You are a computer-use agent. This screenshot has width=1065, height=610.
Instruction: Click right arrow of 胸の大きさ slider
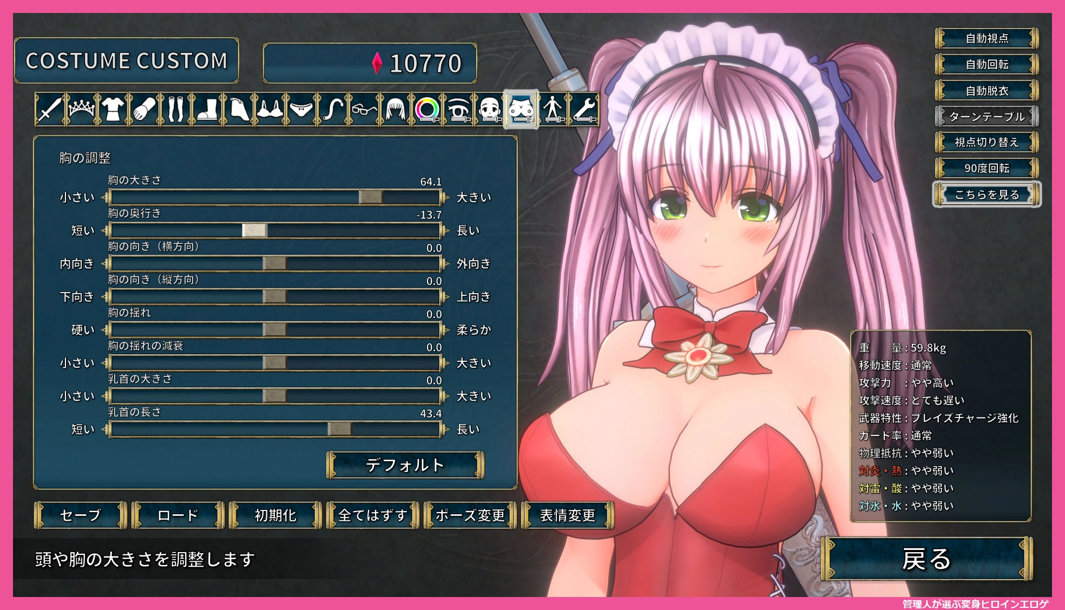click(445, 197)
